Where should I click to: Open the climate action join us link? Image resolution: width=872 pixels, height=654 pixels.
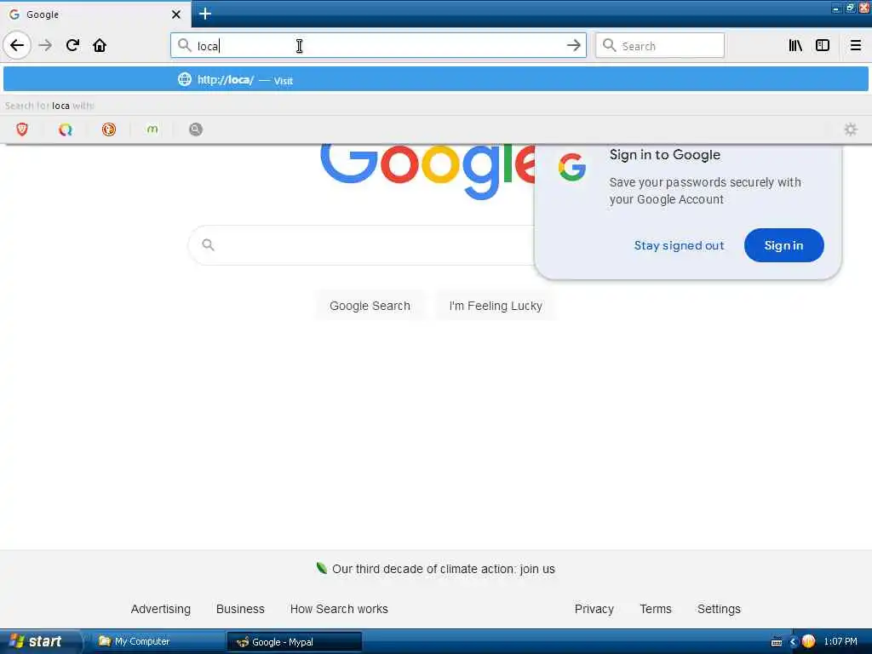[443, 569]
